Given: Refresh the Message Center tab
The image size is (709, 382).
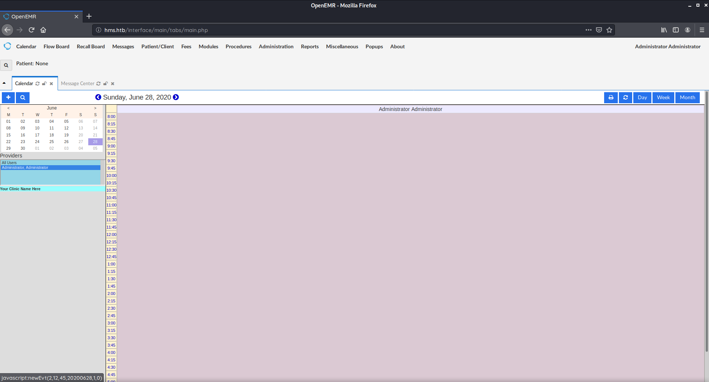Looking at the screenshot, I should click(98, 84).
